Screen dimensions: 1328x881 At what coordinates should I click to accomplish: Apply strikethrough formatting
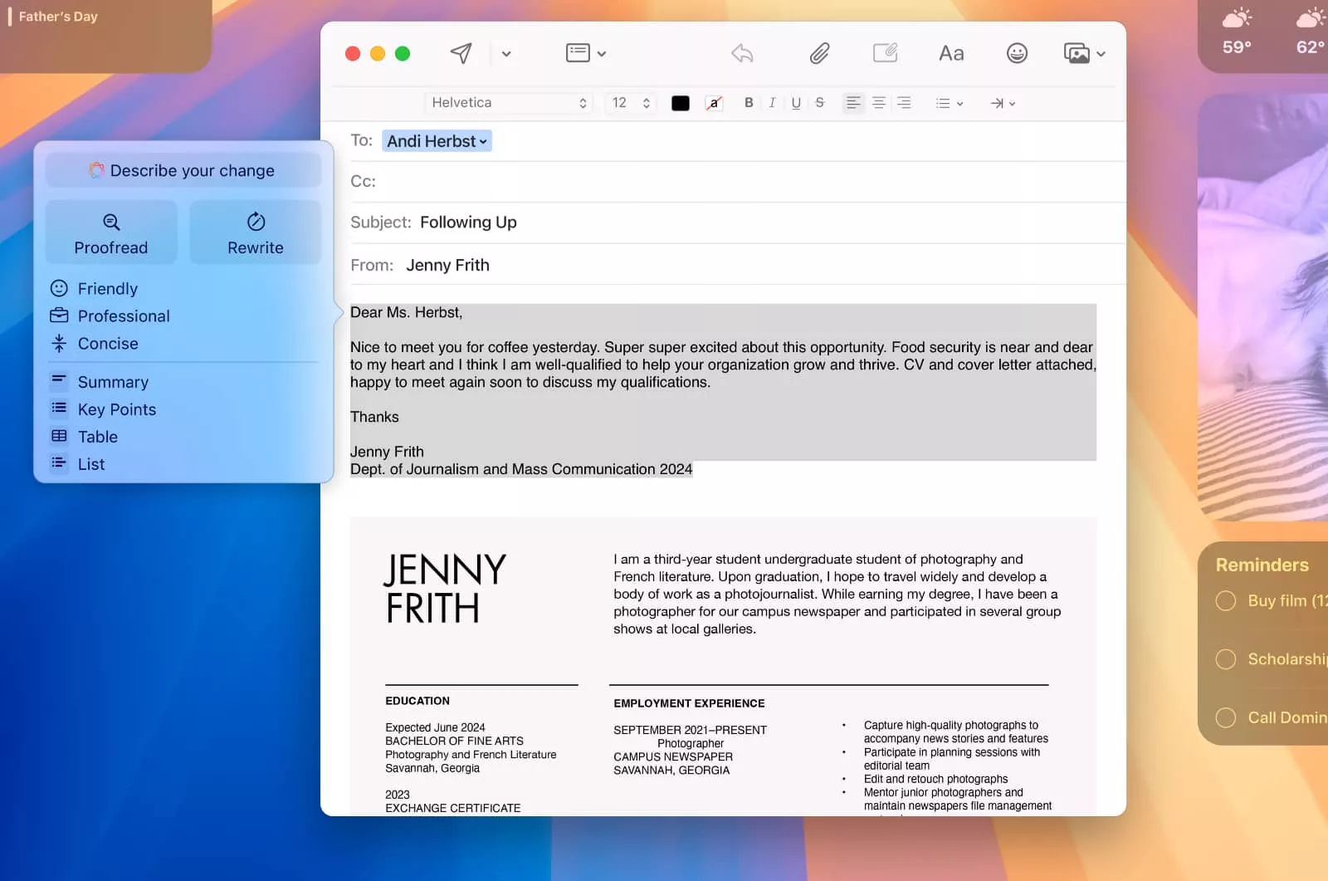tap(819, 103)
